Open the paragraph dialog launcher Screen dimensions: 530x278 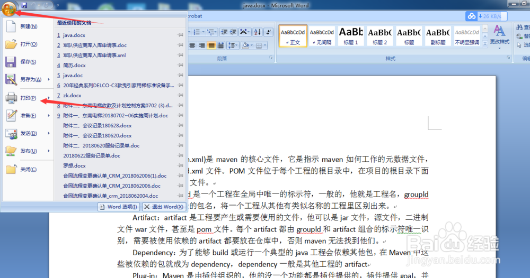click(x=271, y=58)
